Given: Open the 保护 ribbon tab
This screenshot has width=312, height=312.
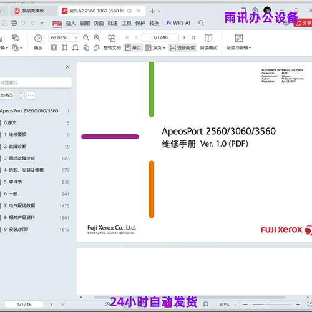Looking at the screenshot, I should coord(140,23).
